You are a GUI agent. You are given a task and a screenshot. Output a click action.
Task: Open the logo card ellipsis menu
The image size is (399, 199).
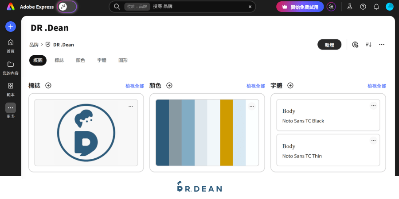coord(131,106)
